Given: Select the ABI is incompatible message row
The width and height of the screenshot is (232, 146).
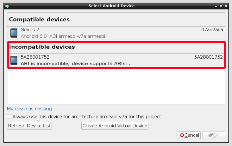Looking at the screenshot, I should pos(116,60).
